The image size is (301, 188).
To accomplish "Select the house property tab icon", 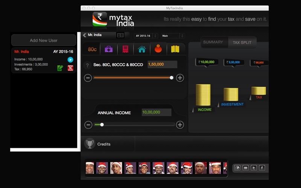I will 142,49.
